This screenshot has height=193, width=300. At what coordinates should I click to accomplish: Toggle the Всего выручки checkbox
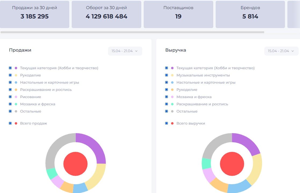(x=167, y=123)
